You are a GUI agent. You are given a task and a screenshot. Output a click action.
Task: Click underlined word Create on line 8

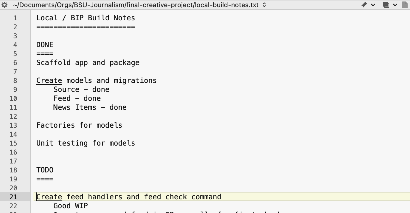click(49, 81)
